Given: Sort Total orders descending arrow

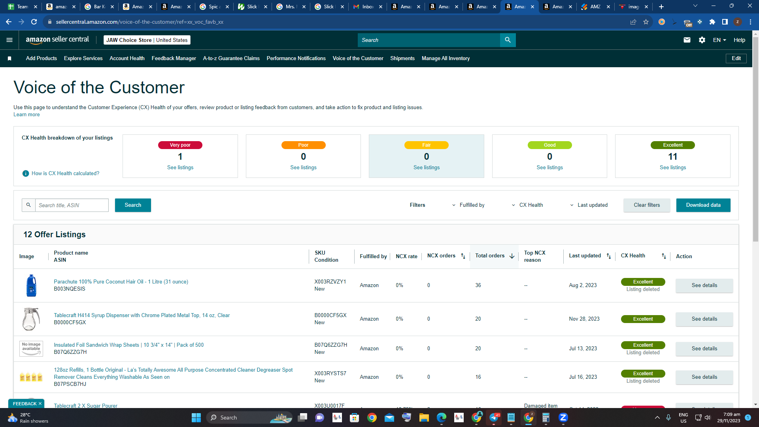Looking at the screenshot, I should click(x=512, y=256).
